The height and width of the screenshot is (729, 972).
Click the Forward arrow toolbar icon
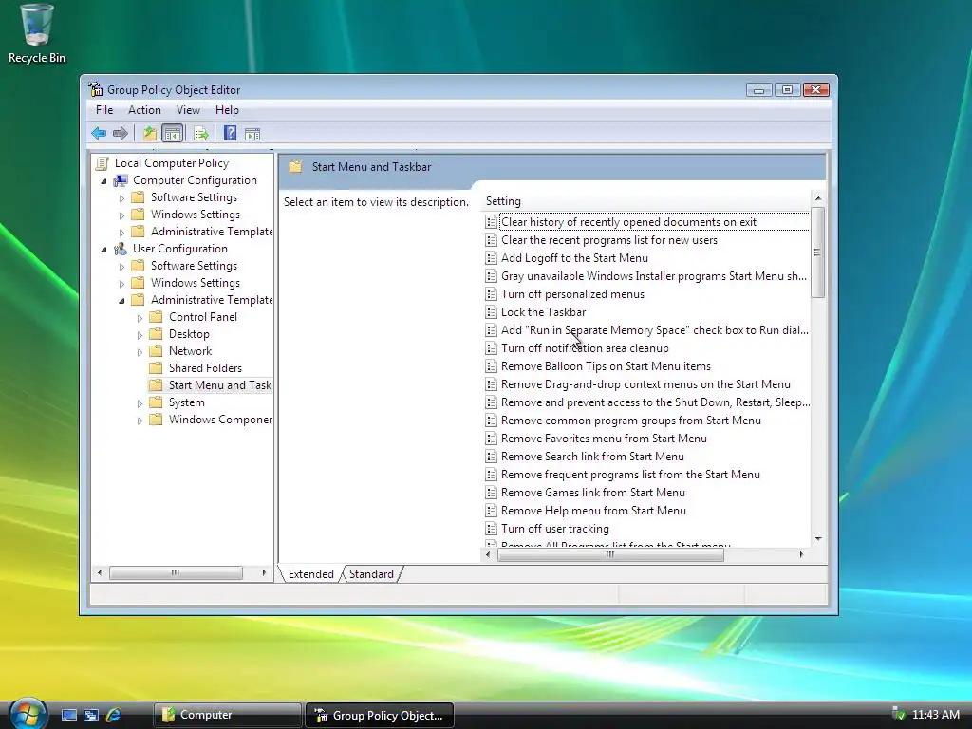pos(121,133)
